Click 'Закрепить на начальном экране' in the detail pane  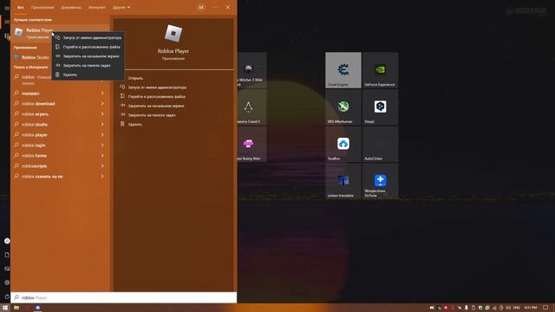(x=156, y=106)
